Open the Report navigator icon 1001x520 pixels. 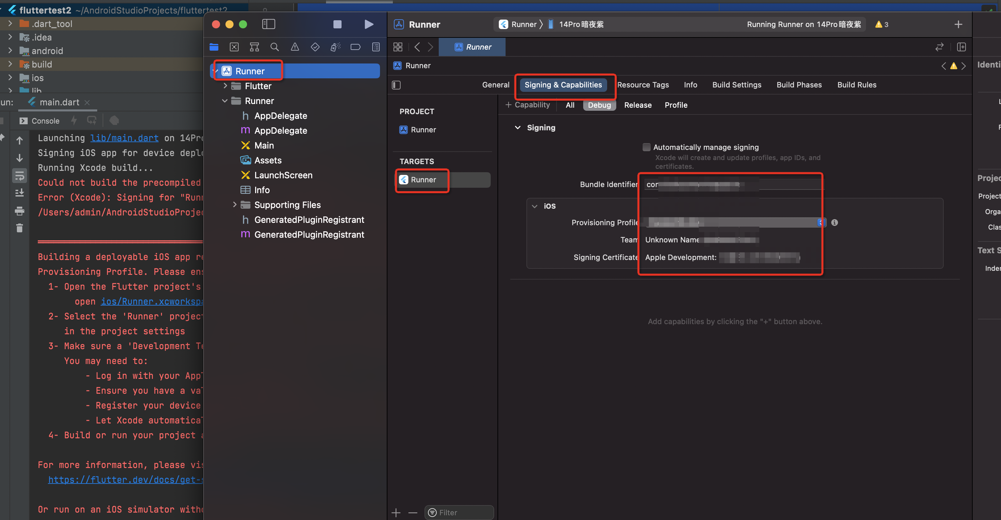(x=376, y=47)
